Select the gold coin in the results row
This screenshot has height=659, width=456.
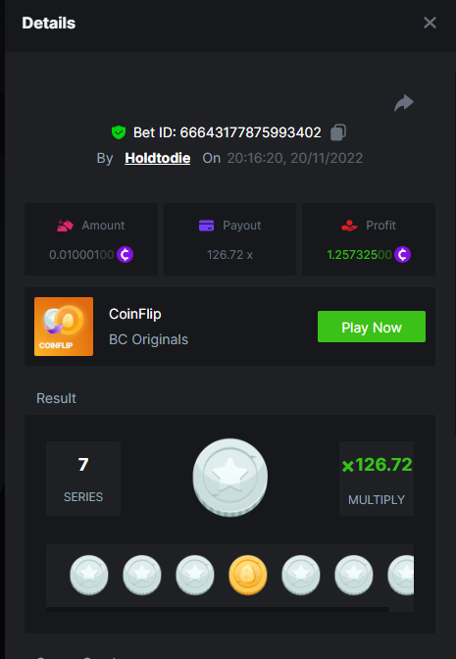248,575
